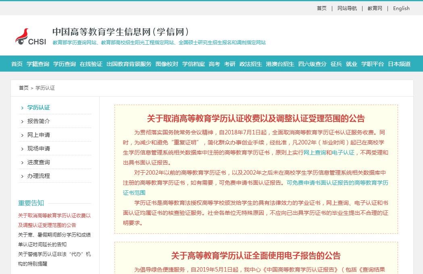Follow the 网上查询 hyperlink in the announcement
This screenshot has width=423, height=274.
(315, 152)
